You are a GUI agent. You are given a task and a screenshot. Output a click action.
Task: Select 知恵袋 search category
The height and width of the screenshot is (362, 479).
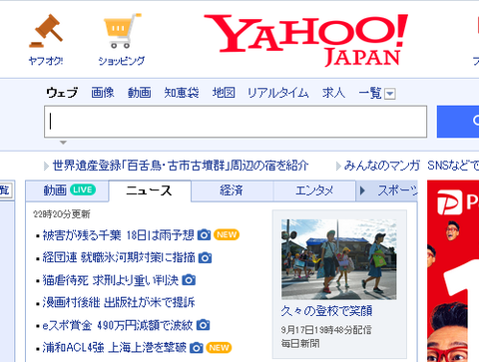tap(182, 93)
